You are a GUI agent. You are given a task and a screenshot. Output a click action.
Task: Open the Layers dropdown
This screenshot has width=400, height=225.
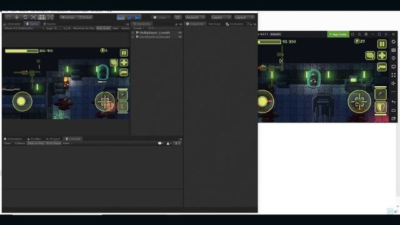(221, 17)
